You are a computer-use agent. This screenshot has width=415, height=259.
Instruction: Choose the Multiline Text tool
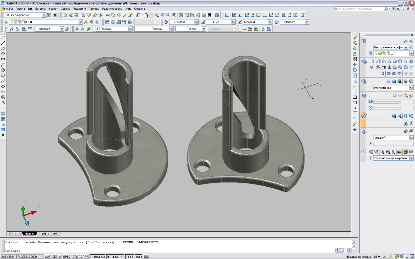coord(3,135)
